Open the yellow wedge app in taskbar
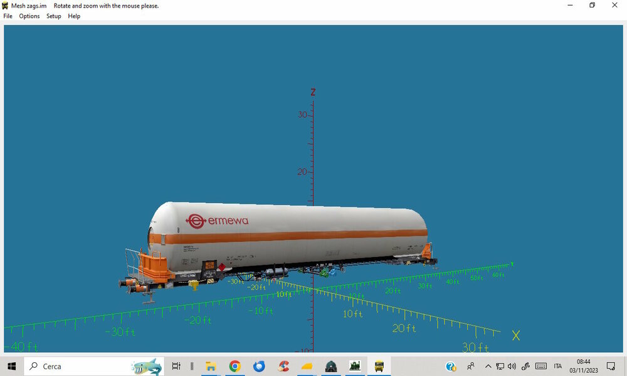627x376 pixels. coord(307,366)
